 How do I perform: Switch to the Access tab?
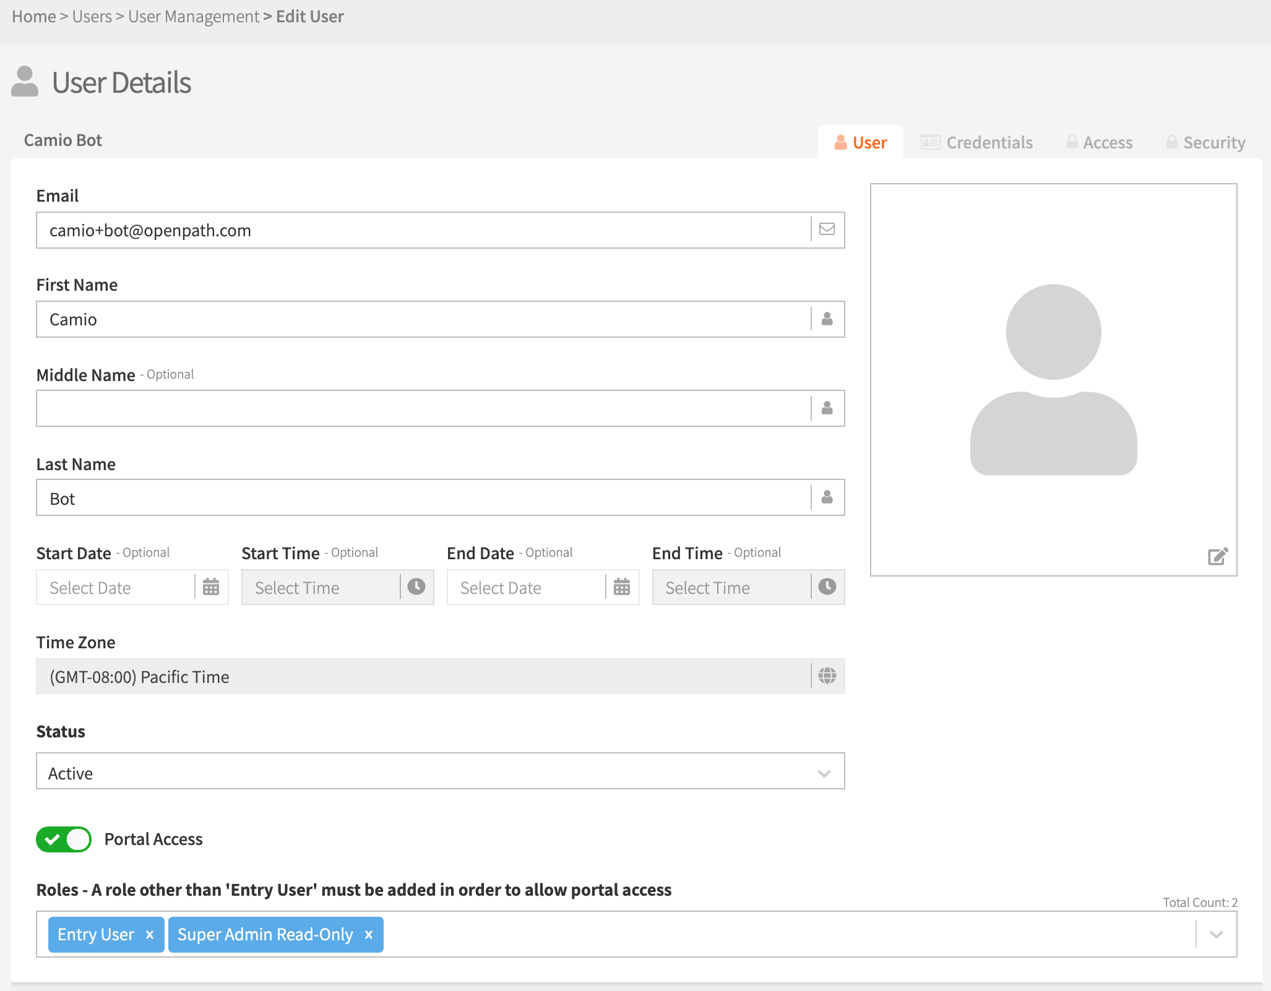(x=1099, y=142)
